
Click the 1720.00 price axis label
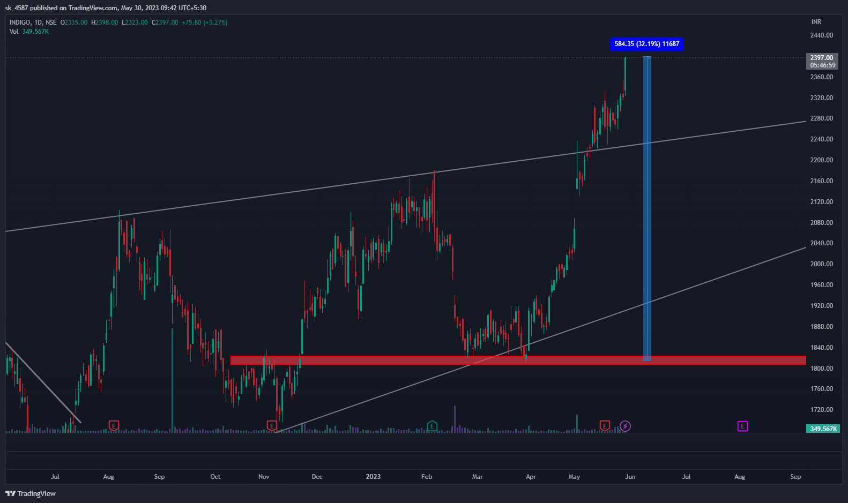822,410
